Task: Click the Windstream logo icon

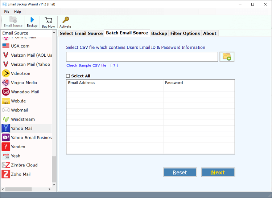Action: (x=6, y=119)
